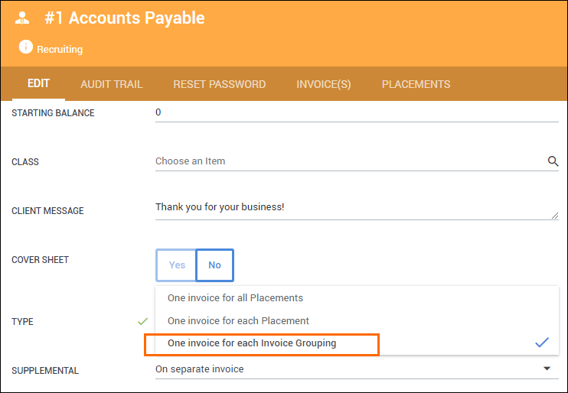The width and height of the screenshot is (568, 393).
Task: Set Cover Sheet to No
Action: pyautogui.click(x=215, y=265)
